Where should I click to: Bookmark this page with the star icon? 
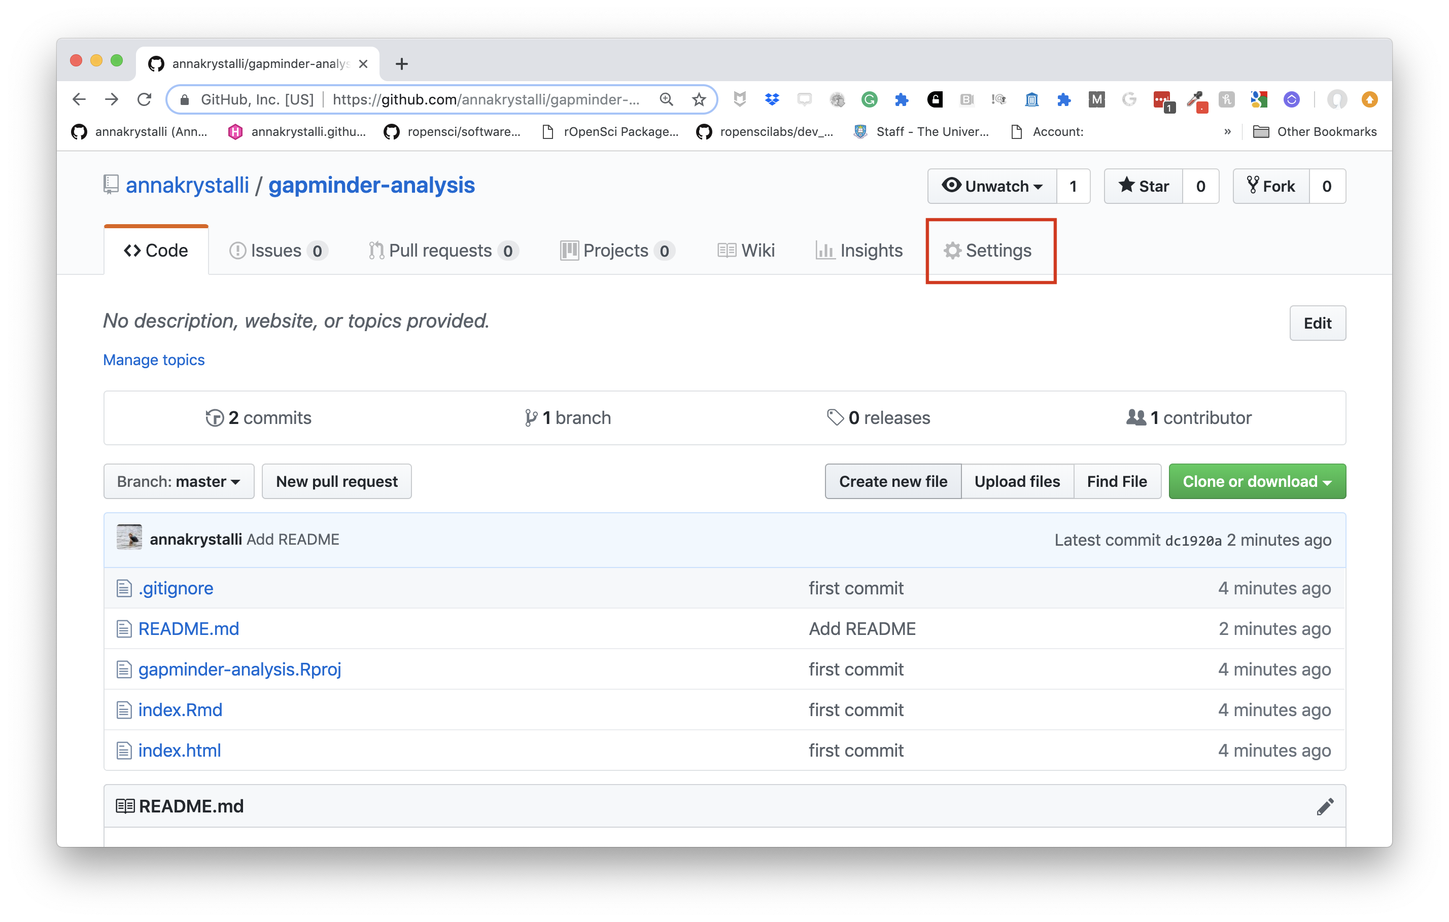tap(699, 99)
